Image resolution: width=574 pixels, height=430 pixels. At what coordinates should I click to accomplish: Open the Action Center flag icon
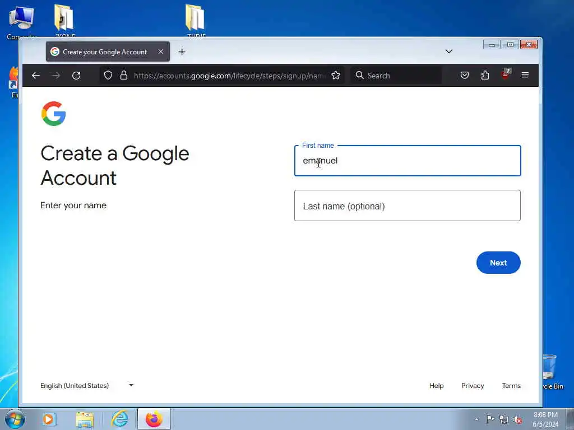(x=490, y=419)
